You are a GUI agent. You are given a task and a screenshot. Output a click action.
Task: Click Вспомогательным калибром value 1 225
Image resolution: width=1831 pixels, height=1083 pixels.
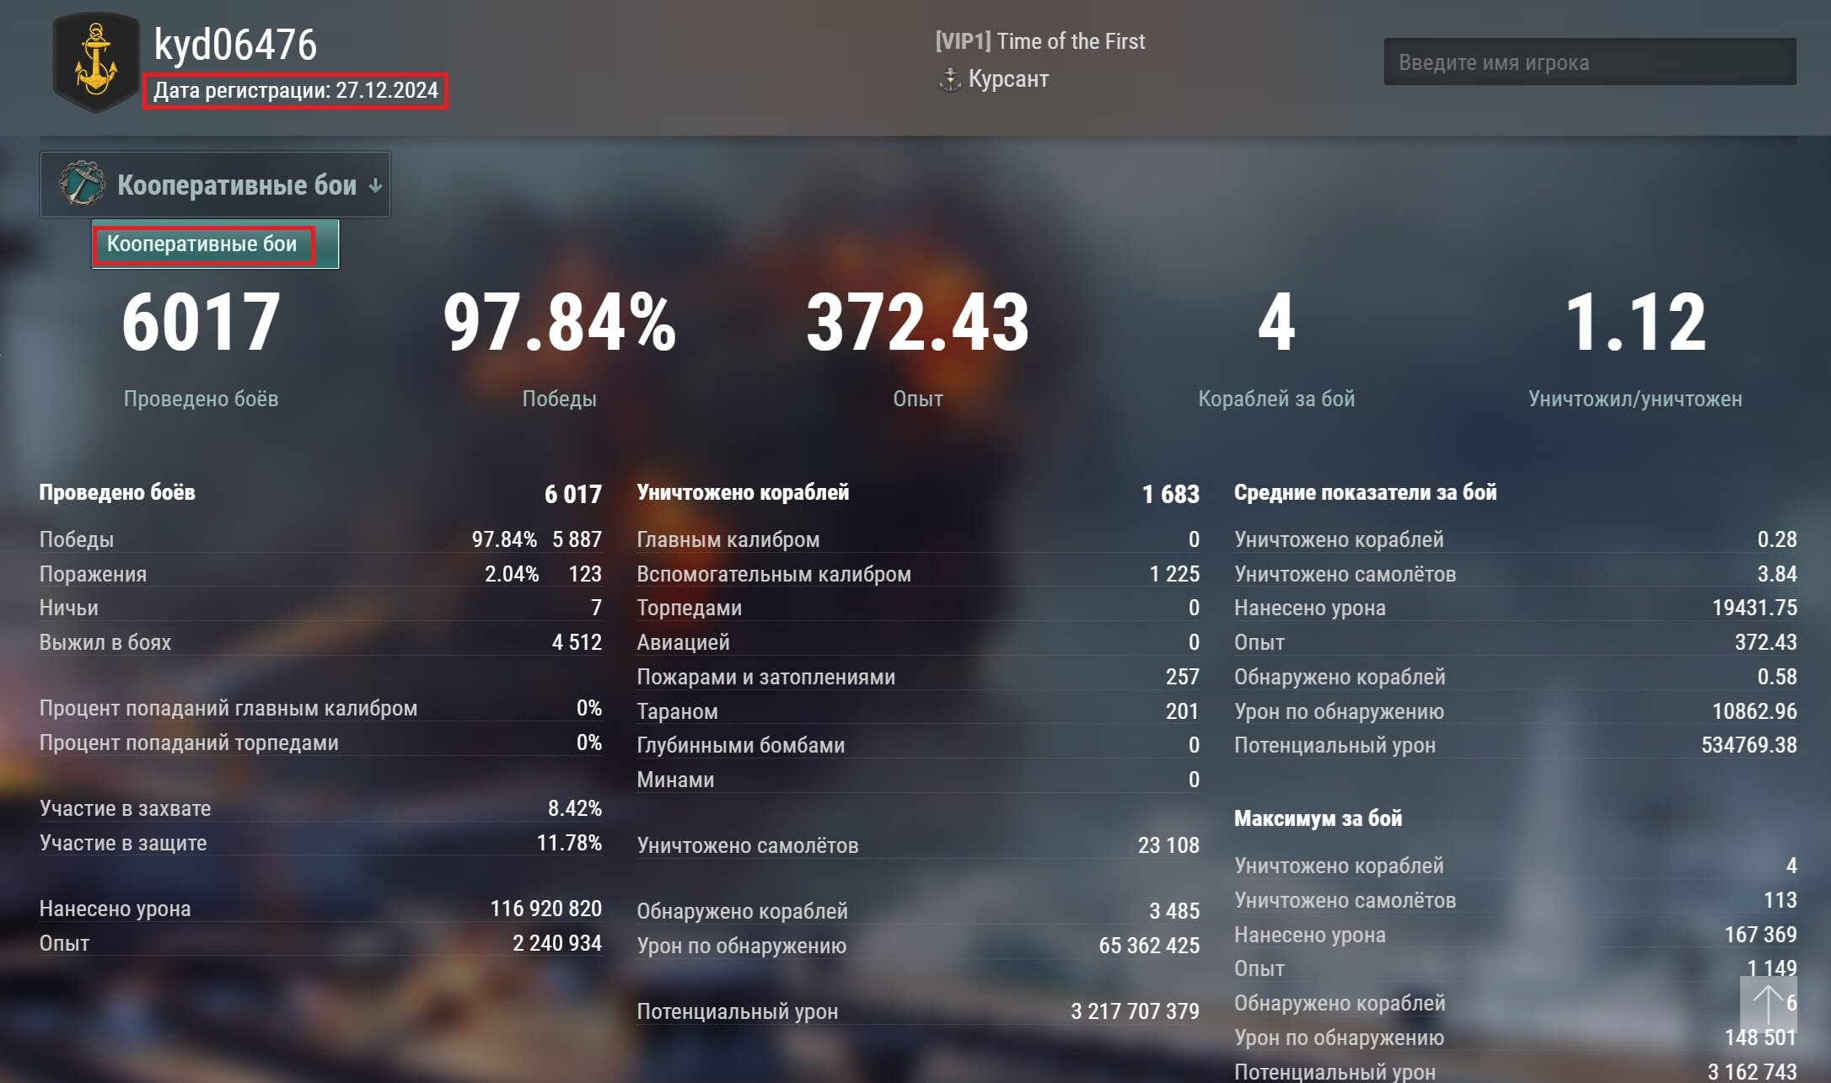(x=1174, y=574)
